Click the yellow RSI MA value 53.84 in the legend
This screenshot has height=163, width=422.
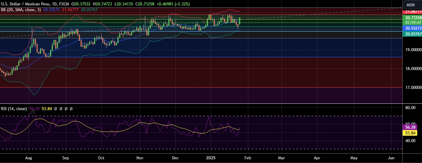tap(46, 109)
